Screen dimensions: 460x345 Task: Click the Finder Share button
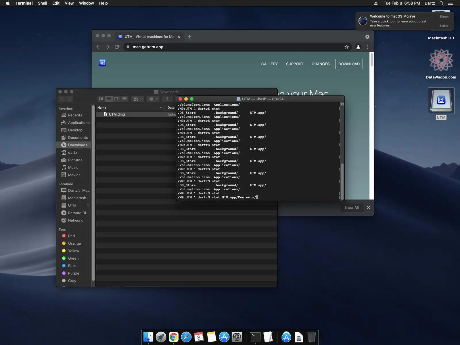pos(167,99)
